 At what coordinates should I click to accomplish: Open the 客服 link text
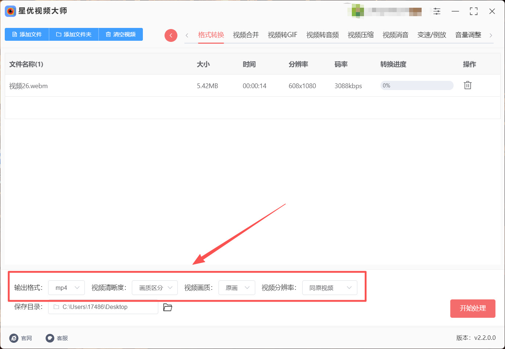click(x=62, y=338)
